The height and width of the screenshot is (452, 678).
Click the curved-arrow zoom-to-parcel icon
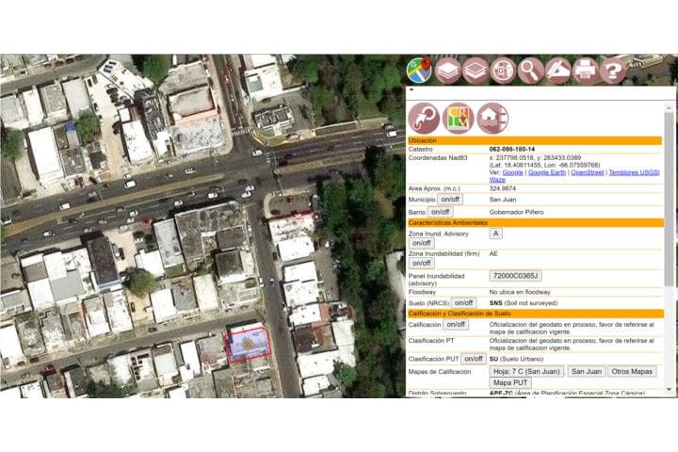[424, 118]
